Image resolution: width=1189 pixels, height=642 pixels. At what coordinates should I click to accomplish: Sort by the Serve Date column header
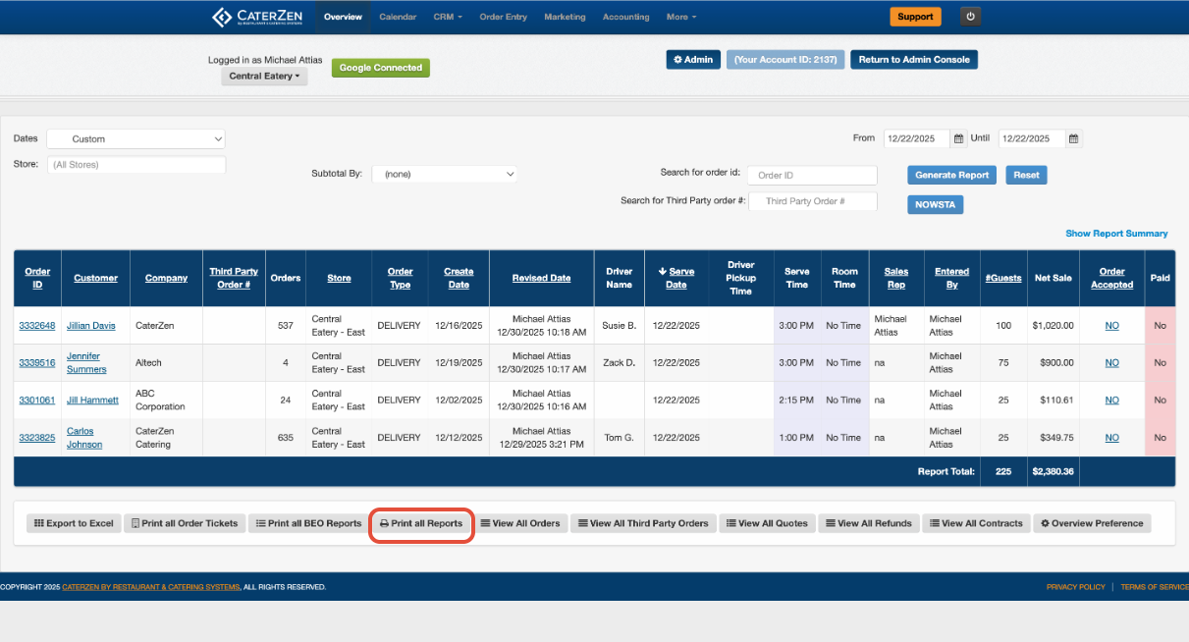(x=676, y=278)
